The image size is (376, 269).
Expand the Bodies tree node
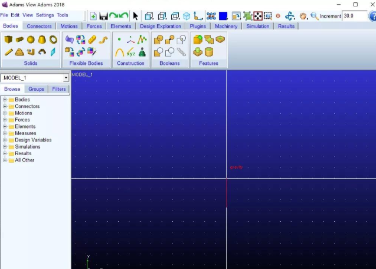[5, 100]
